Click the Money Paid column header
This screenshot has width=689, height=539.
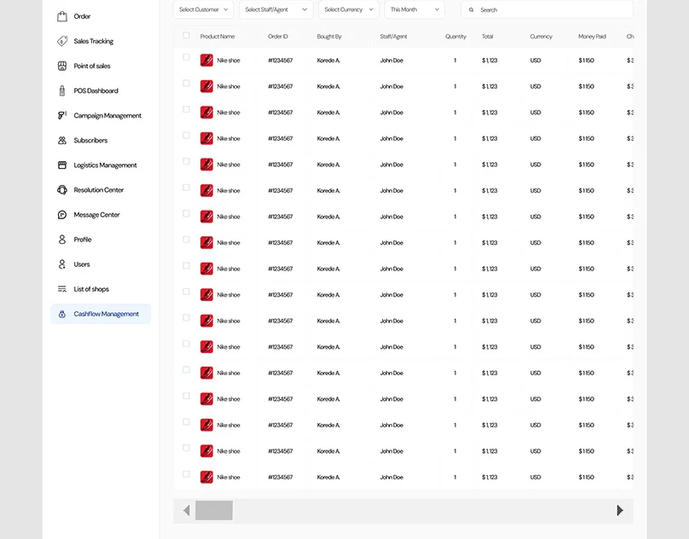pos(592,37)
